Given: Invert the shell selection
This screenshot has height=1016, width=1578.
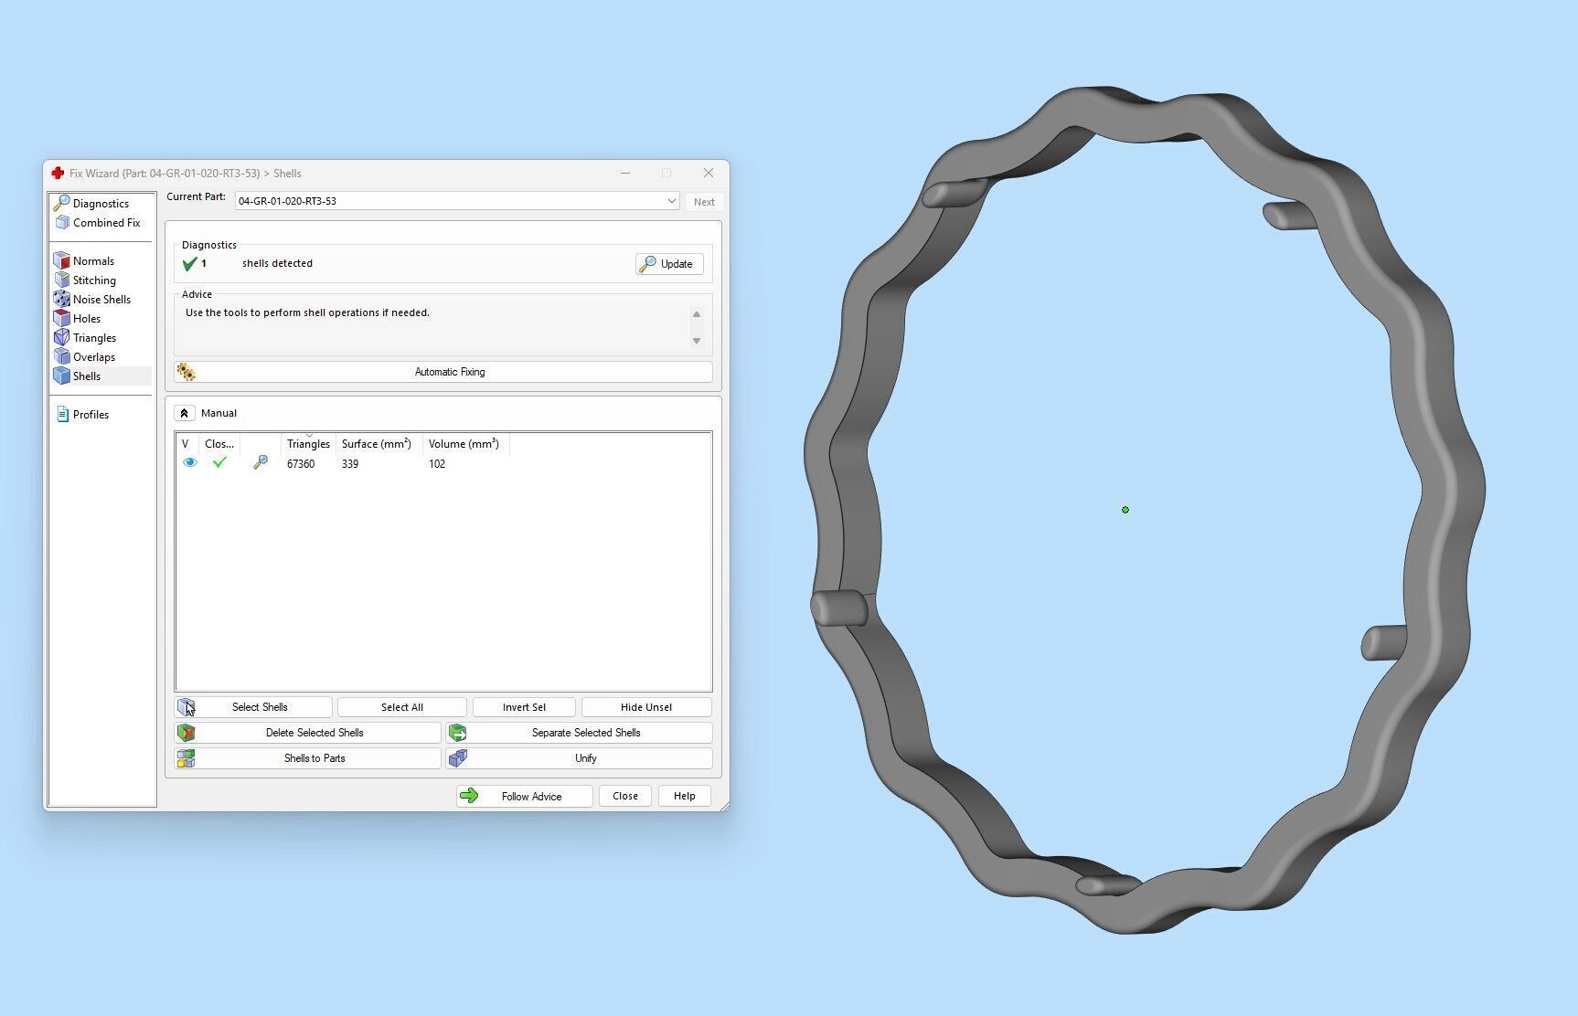Looking at the screenshot, I should pos(524,707).
